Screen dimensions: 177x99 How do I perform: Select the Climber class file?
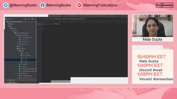[x=27, y=53]
